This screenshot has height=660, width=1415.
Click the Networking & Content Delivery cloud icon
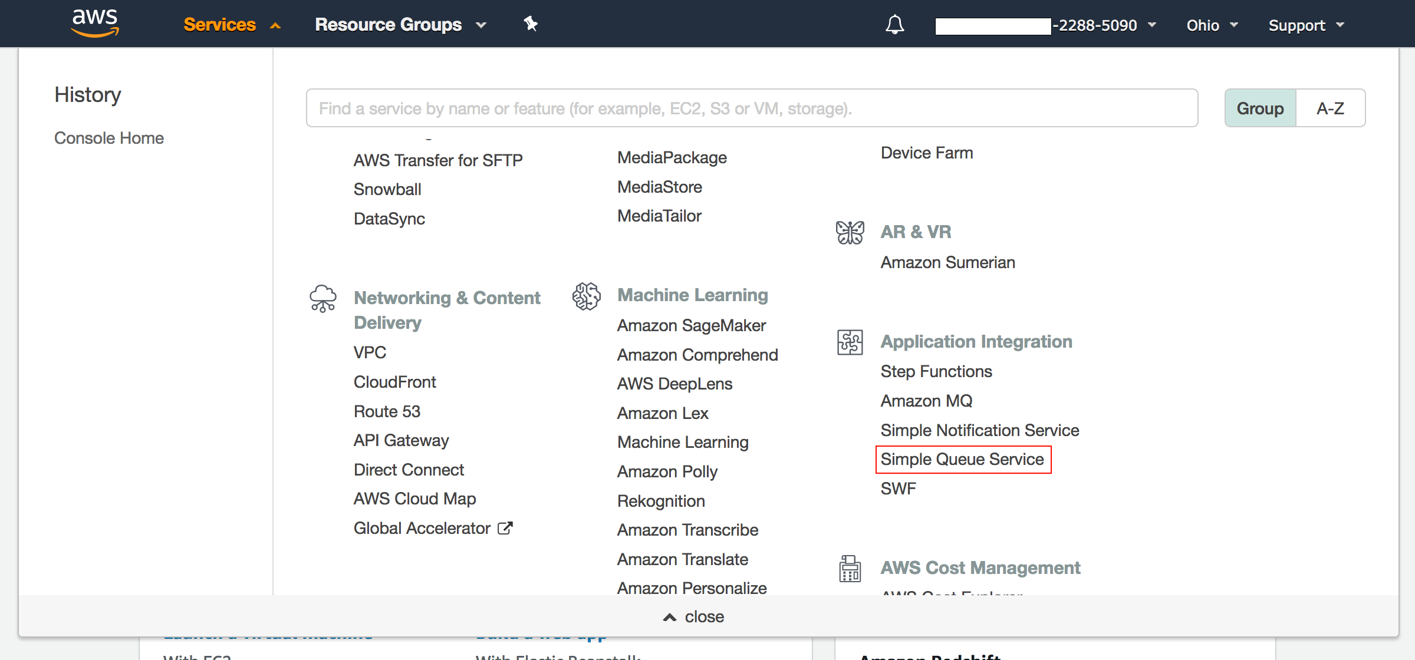tap(322, 298)
